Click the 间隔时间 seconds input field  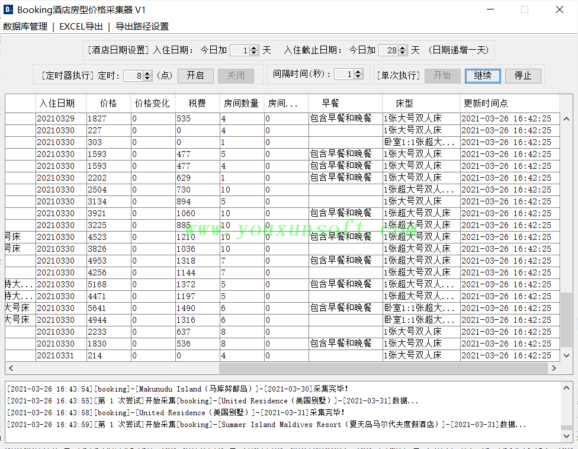[x=344, y=75]
